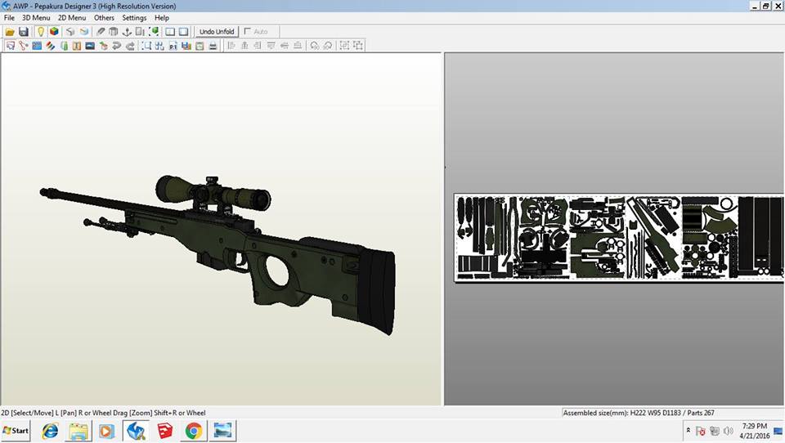Open the File menu

(x=9, y=17)
